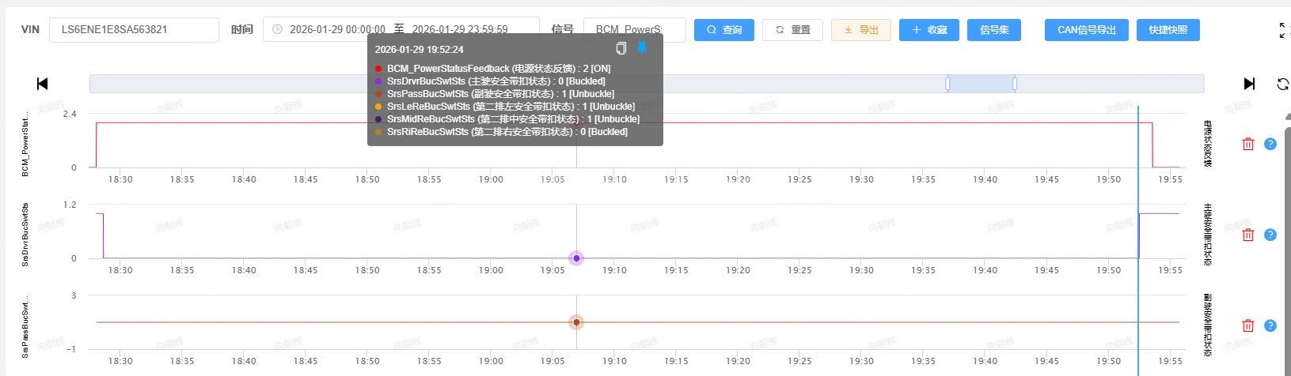Delete the SrsDrvrBucSwtSts chart
The height and width of the screenshot is (376, 1291).
(x=1248, y=235)
